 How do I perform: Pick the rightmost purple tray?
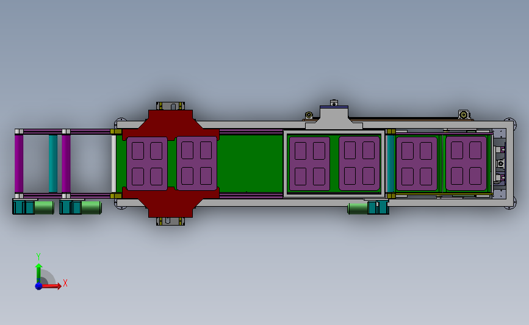[x=466, y=163]
